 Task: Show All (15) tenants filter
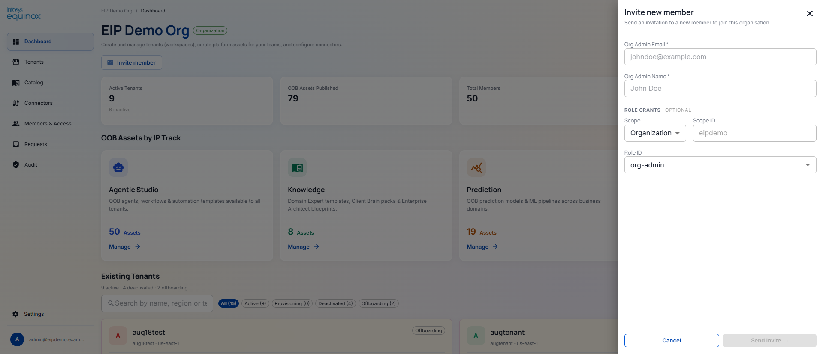(x=229, y=303)
